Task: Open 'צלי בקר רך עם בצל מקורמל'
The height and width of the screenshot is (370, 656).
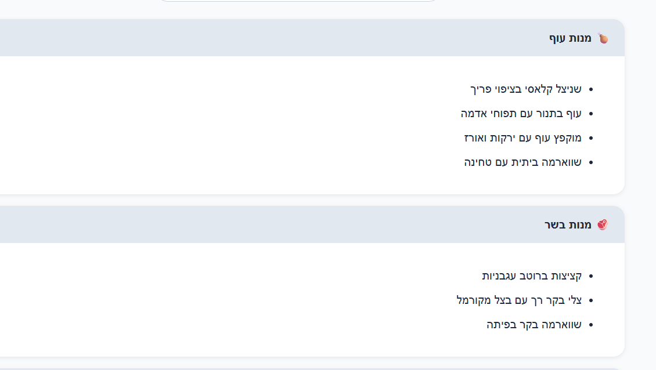Action: pos(519,300)
